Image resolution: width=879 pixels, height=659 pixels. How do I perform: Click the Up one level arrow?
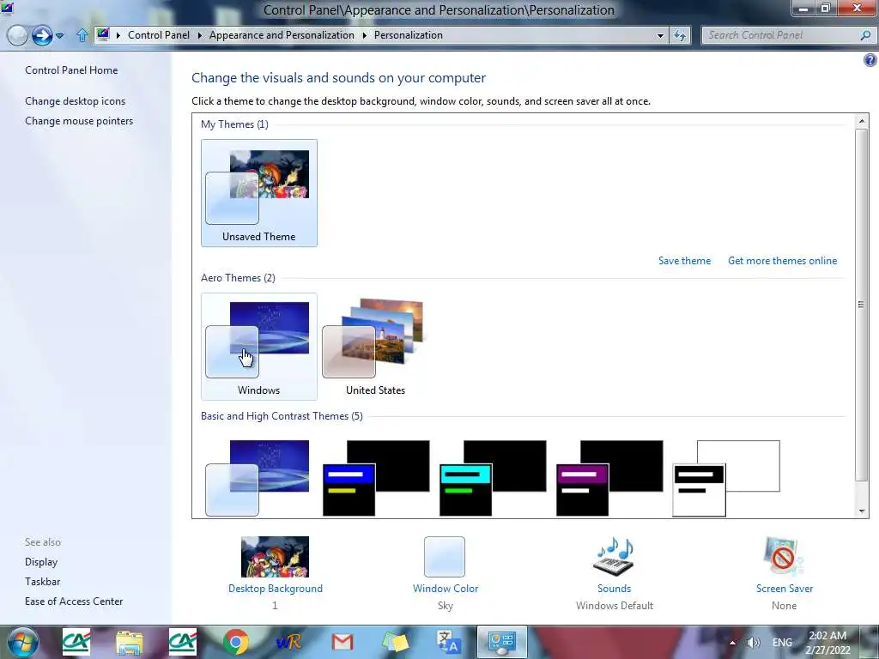82,35
